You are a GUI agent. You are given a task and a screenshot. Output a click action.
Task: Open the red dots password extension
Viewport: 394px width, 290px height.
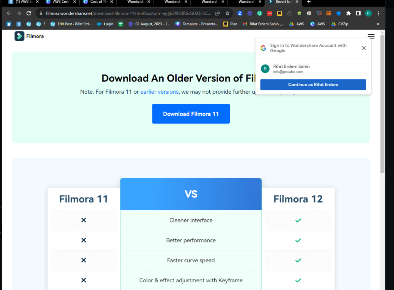coord(269,13)
